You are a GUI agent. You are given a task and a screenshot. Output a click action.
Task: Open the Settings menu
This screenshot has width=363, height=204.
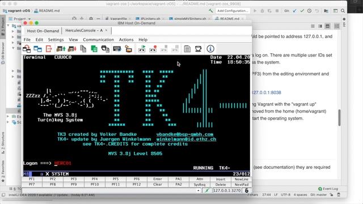(56, 40)
